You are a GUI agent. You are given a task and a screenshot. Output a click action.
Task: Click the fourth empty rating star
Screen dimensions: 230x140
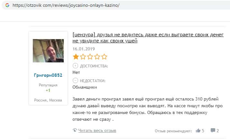[x=97, y=57]
